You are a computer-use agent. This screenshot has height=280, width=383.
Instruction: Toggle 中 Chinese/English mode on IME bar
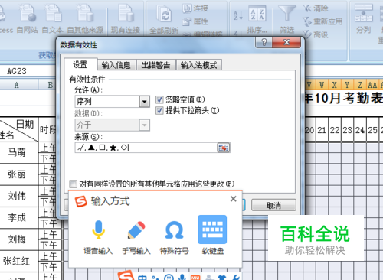[x=142, y=278]
